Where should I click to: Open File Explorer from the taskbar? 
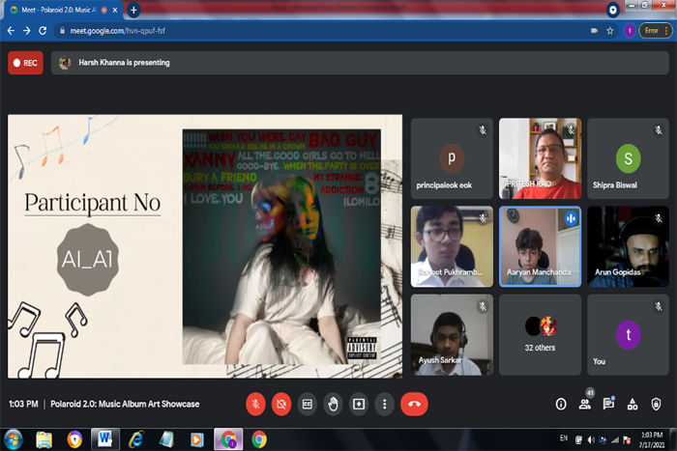click(x=44, y=439)
